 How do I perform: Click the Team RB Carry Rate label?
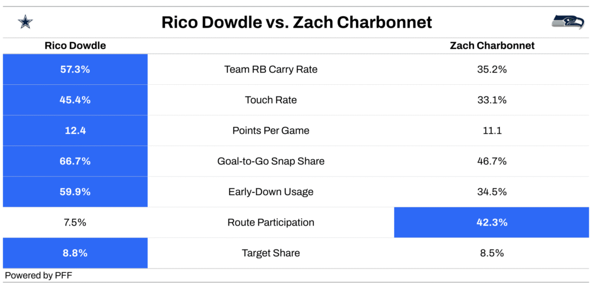coord(271,69)
